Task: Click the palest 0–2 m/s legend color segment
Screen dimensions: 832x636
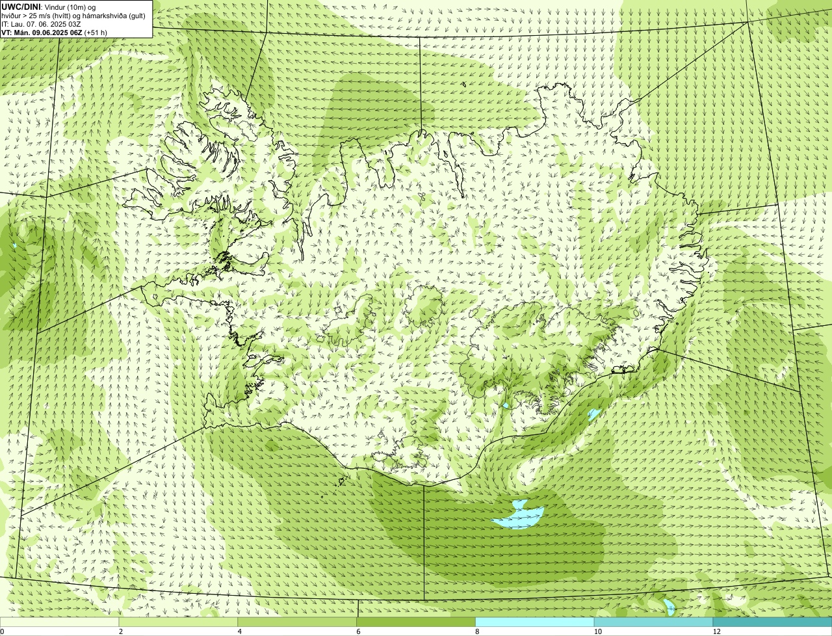Action: tap(59, 622)
